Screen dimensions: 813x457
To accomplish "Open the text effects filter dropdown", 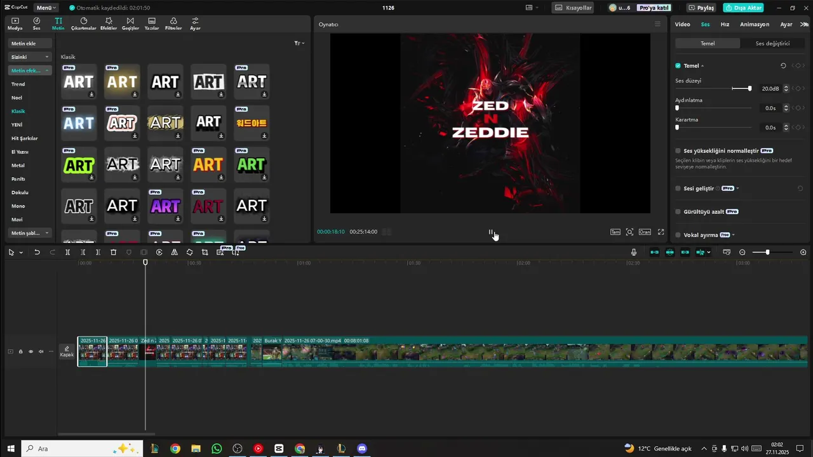I will click(x=299, y=43).
